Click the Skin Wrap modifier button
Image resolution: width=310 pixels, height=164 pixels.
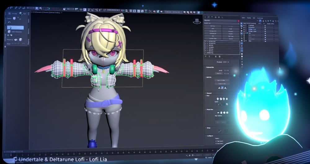tap(231, 36)
